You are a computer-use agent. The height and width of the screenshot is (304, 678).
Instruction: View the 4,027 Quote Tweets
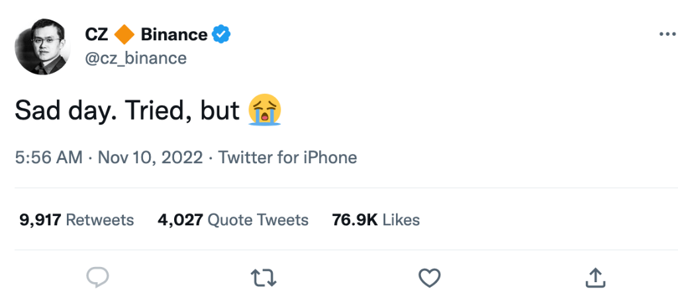point(233,219)
